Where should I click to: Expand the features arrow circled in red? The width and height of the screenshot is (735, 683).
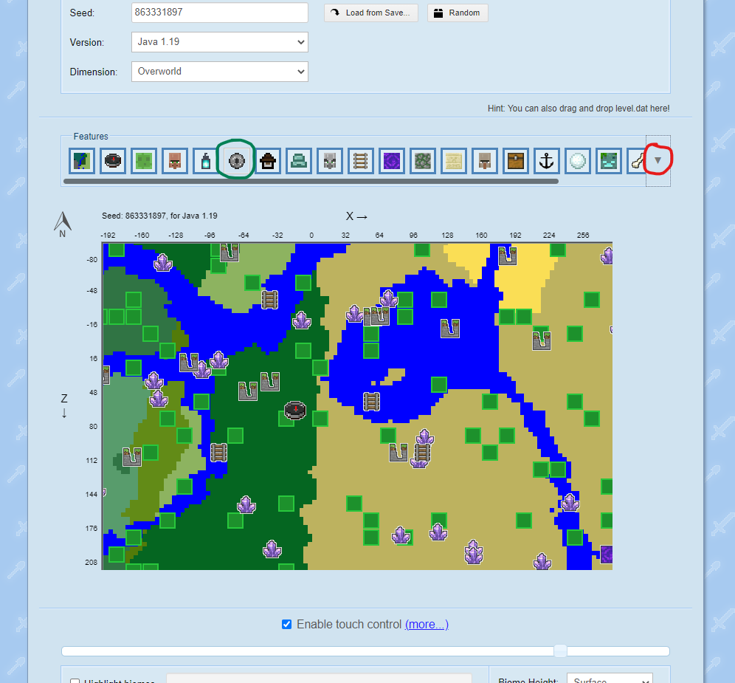click(657, 159)
